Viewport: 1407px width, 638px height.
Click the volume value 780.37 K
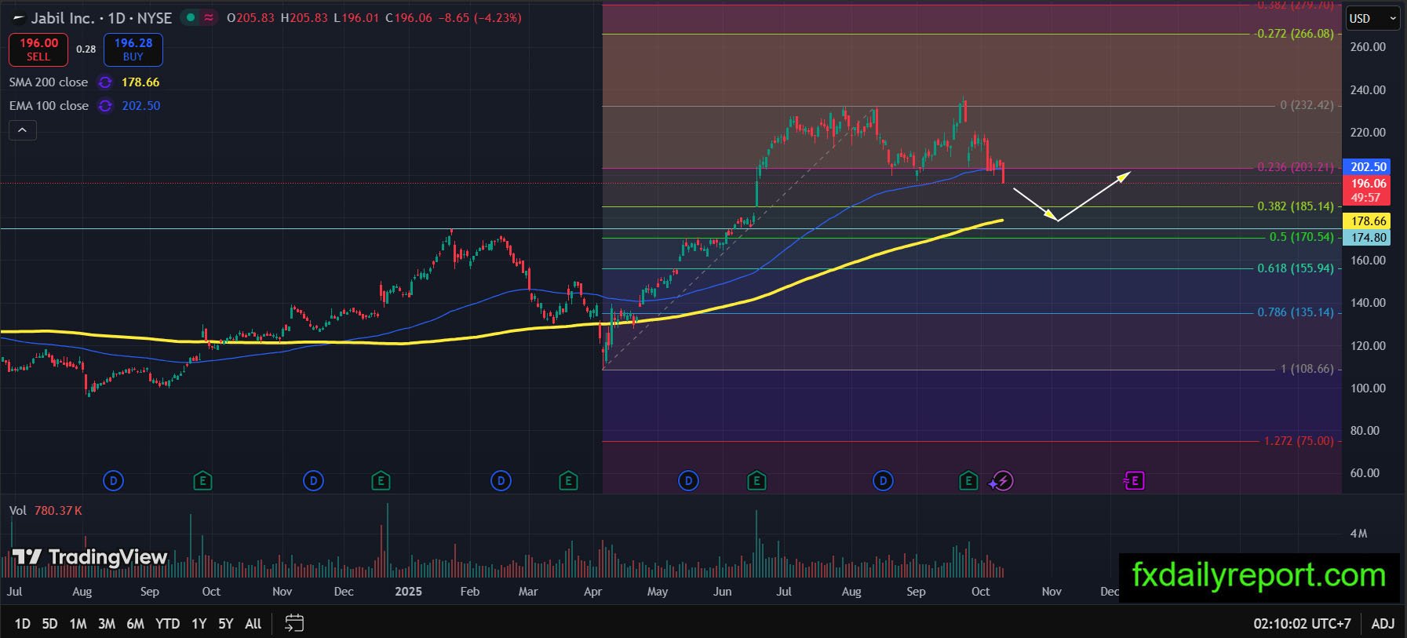(x=58, y=511)
